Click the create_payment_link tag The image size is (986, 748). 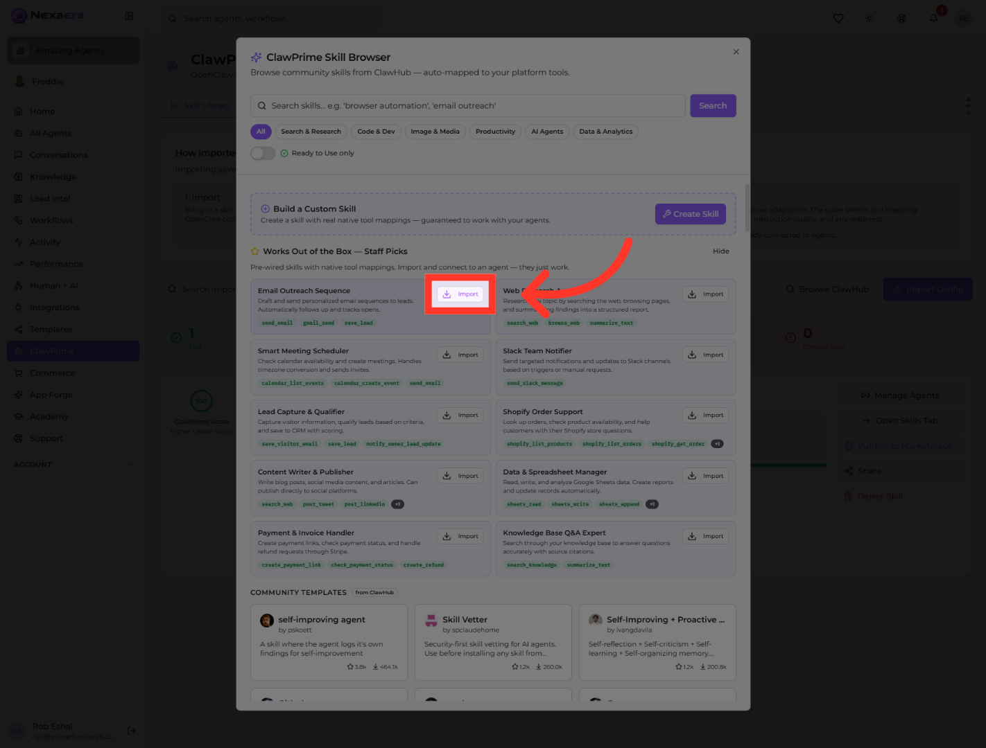tap(291, 565)
